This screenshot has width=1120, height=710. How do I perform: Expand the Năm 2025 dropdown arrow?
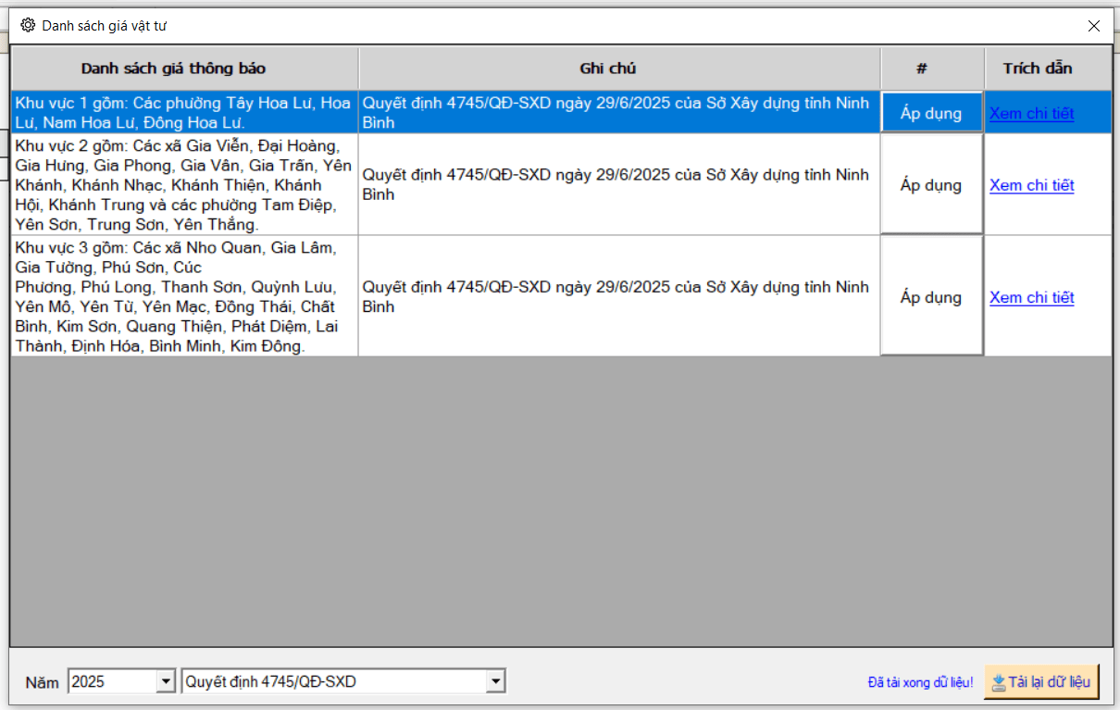(166, 682)
